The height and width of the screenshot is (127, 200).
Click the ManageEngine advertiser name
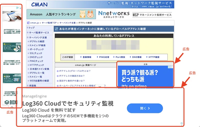pyautogui.click(x=34, y=96)
